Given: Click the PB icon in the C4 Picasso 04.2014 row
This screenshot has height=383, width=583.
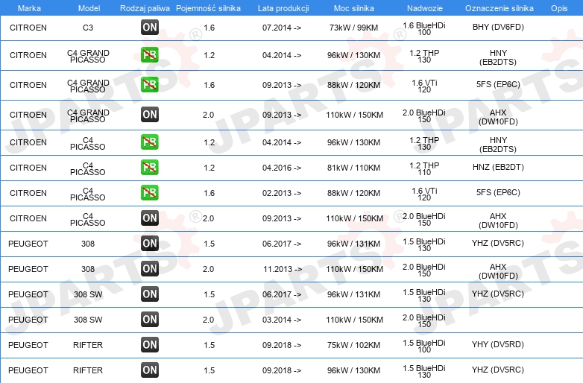Looking at the screenshot, I should [149, 142].
